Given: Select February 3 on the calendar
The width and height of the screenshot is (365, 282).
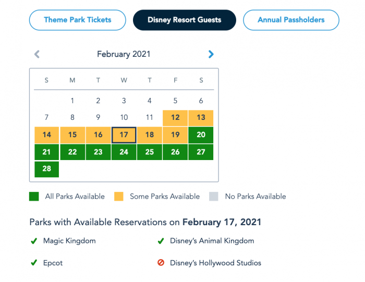Looking at the screenshot, I should coord(124,101).
